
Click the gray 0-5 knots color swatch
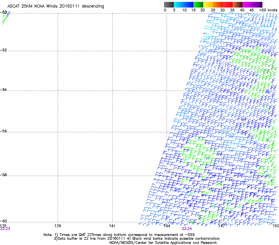coord(169,5)
